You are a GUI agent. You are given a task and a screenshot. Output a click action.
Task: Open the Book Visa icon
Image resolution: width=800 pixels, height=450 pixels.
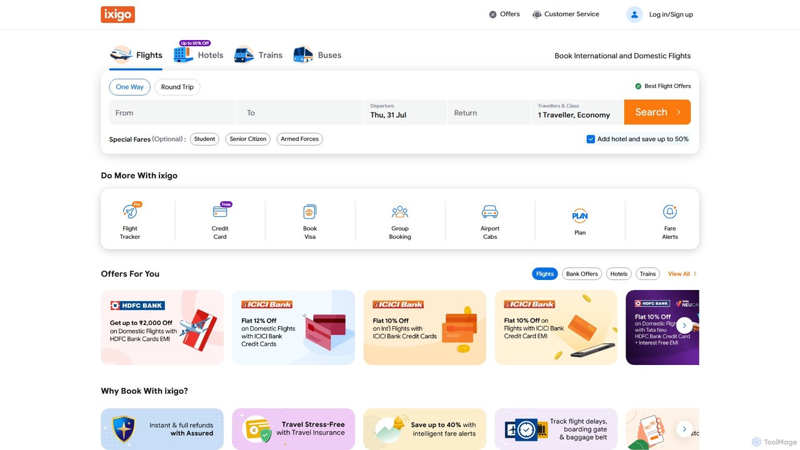[x=310, y=212]
